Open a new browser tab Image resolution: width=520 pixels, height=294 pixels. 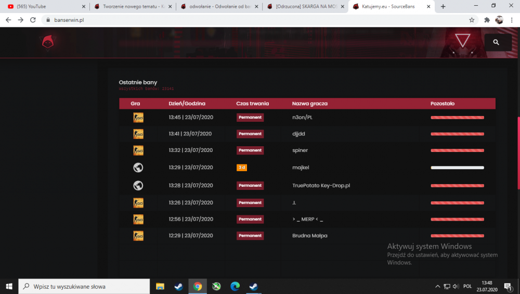(443, 6)
